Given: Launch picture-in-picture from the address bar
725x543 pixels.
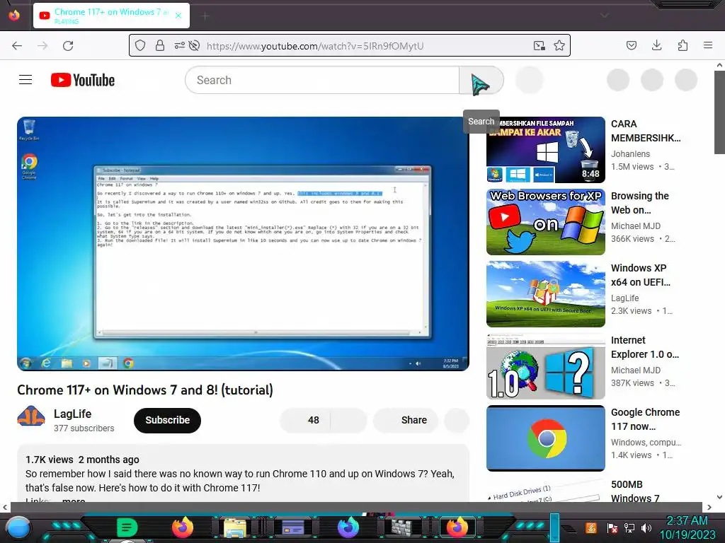Looking at the screenshot, I should click(539, 45).
